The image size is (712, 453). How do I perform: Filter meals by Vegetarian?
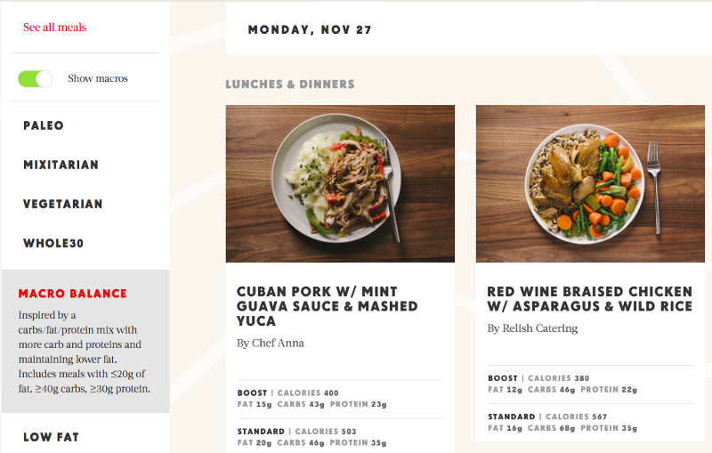(x=63, y=204)
